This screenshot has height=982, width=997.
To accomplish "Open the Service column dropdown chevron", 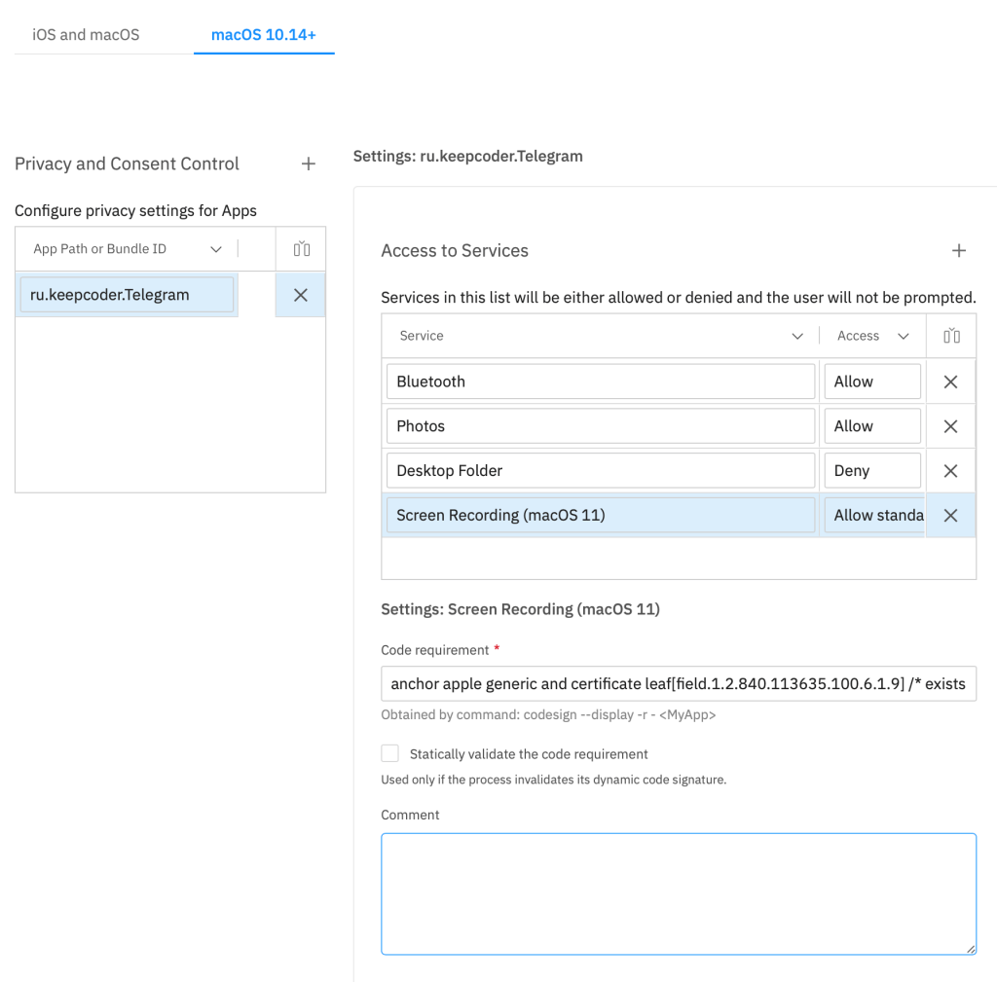I will tap(797, 336).
